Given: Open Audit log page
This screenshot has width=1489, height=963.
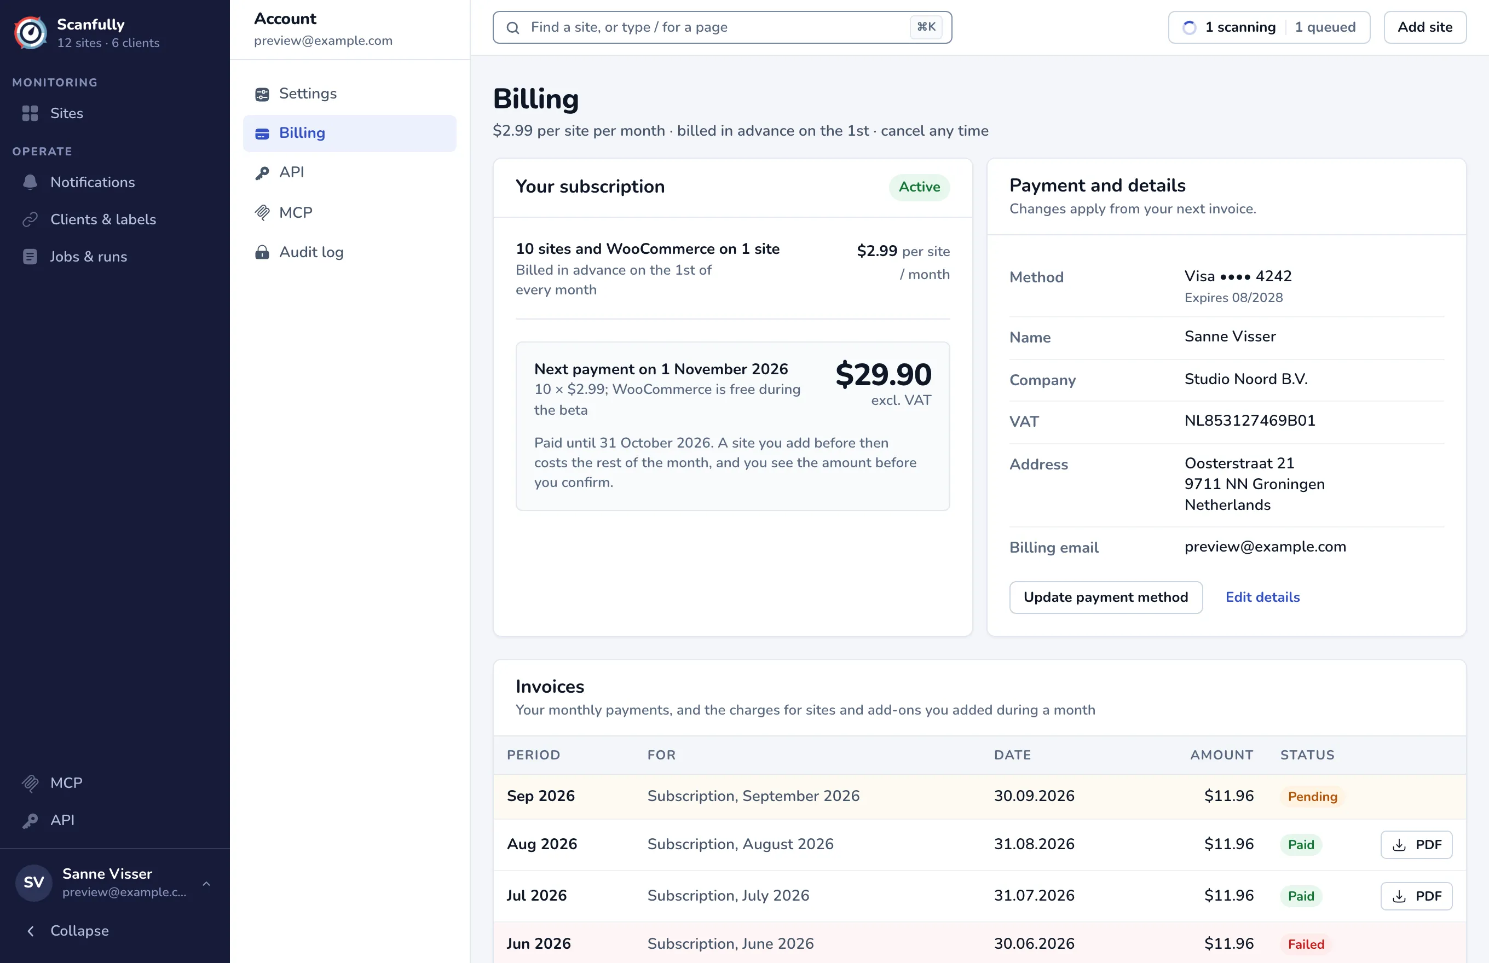Looking at the screenshot, I should pos(350,252).
